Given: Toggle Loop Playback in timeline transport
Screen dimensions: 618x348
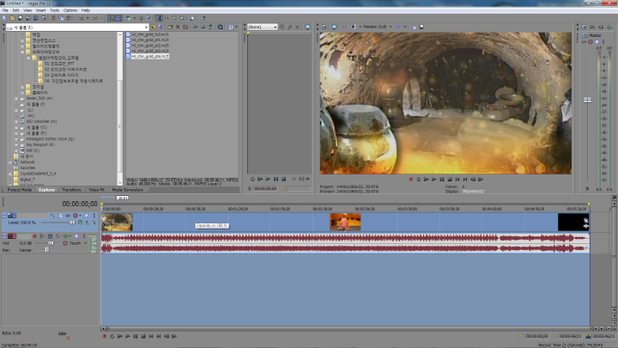Looking at the screenshot, I should (x=112, y=336).
